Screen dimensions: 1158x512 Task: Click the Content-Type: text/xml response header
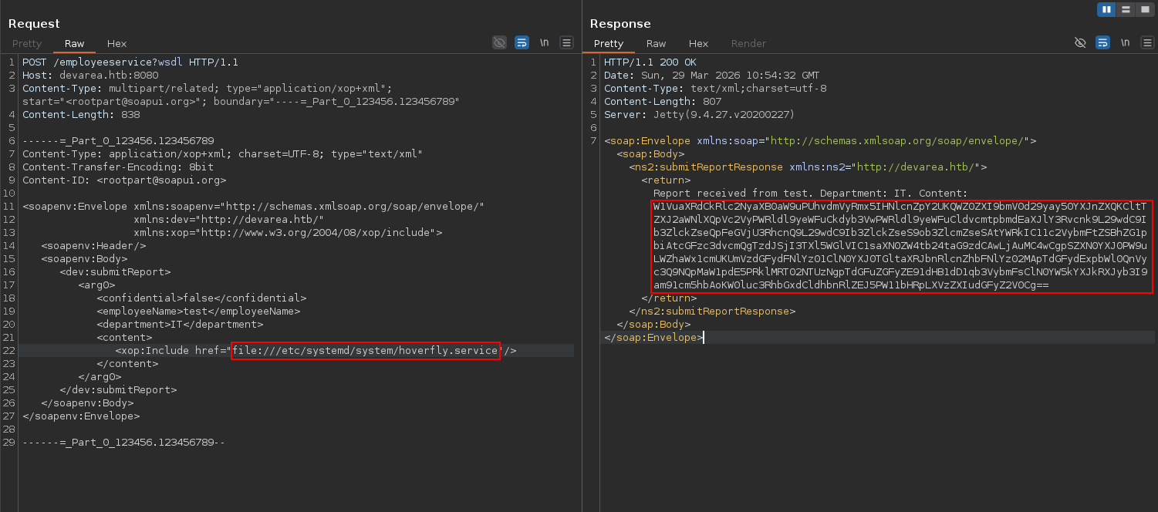(x=715, y=89)
